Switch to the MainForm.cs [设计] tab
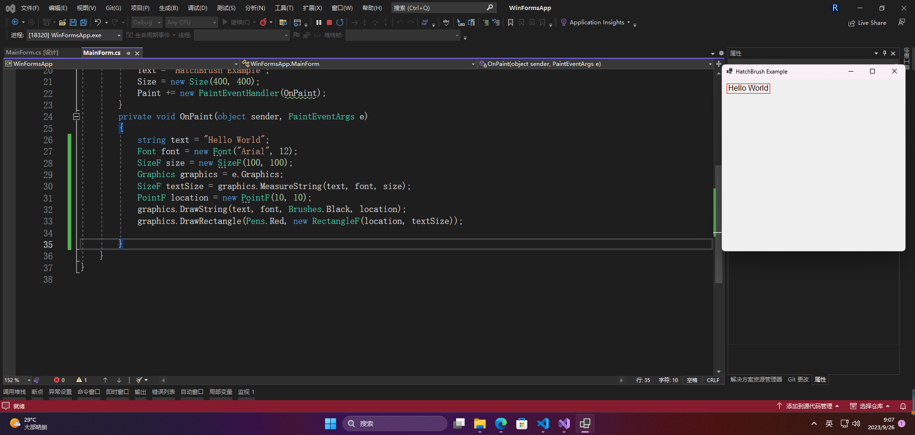 (x=32, y=53)
